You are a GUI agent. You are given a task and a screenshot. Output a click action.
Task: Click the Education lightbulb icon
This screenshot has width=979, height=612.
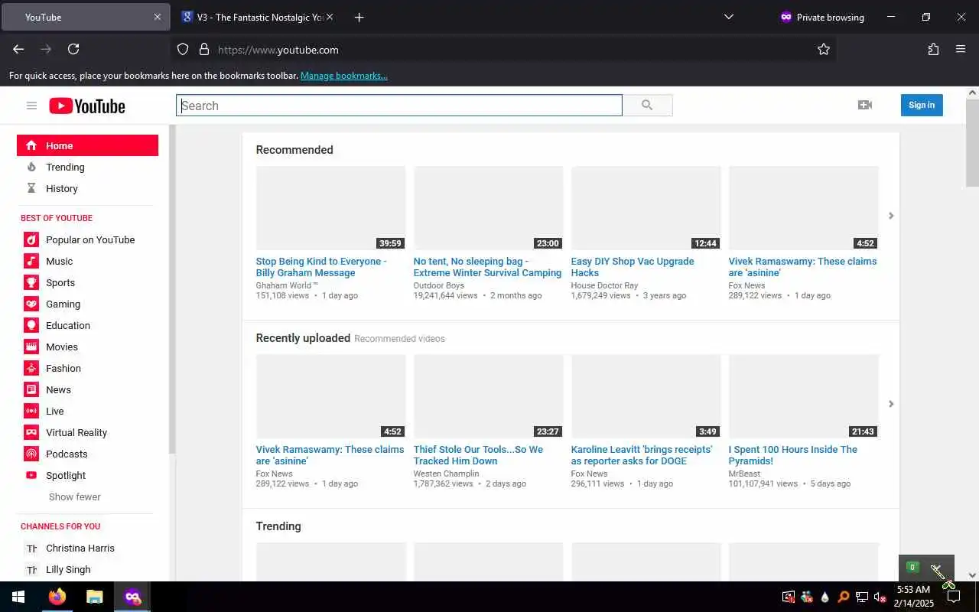[31, 325]
